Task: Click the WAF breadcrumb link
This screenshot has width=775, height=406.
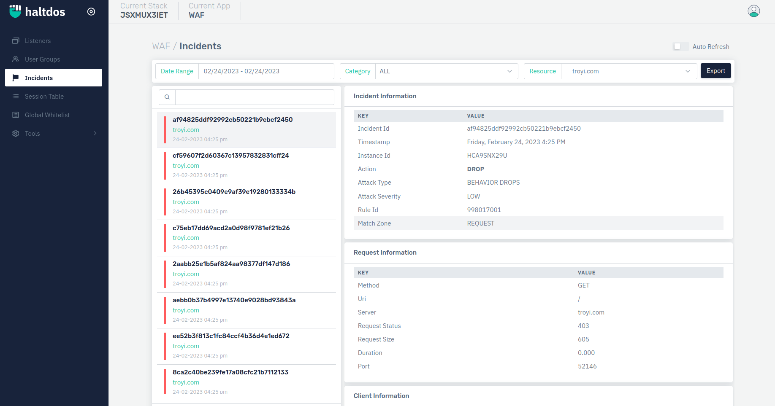Action: (161, 46)
